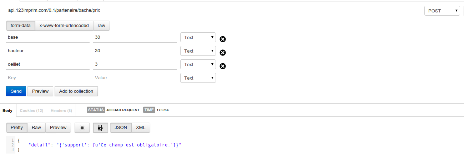Image resolution: width=464 pixels, height=161 pixels.
Task: Delete the oeillet parameter row
Action: [222, 66]
